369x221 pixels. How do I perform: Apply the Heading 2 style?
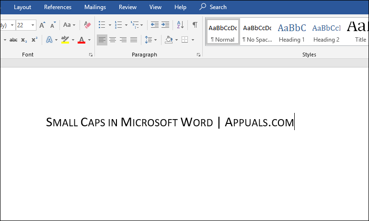tap(326, 32)
